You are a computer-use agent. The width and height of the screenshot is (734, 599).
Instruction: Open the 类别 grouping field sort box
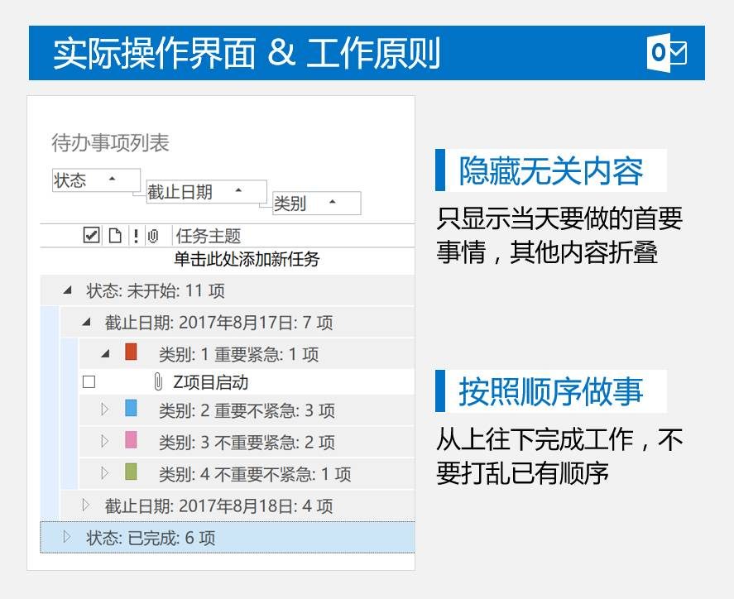pos(317,203)
